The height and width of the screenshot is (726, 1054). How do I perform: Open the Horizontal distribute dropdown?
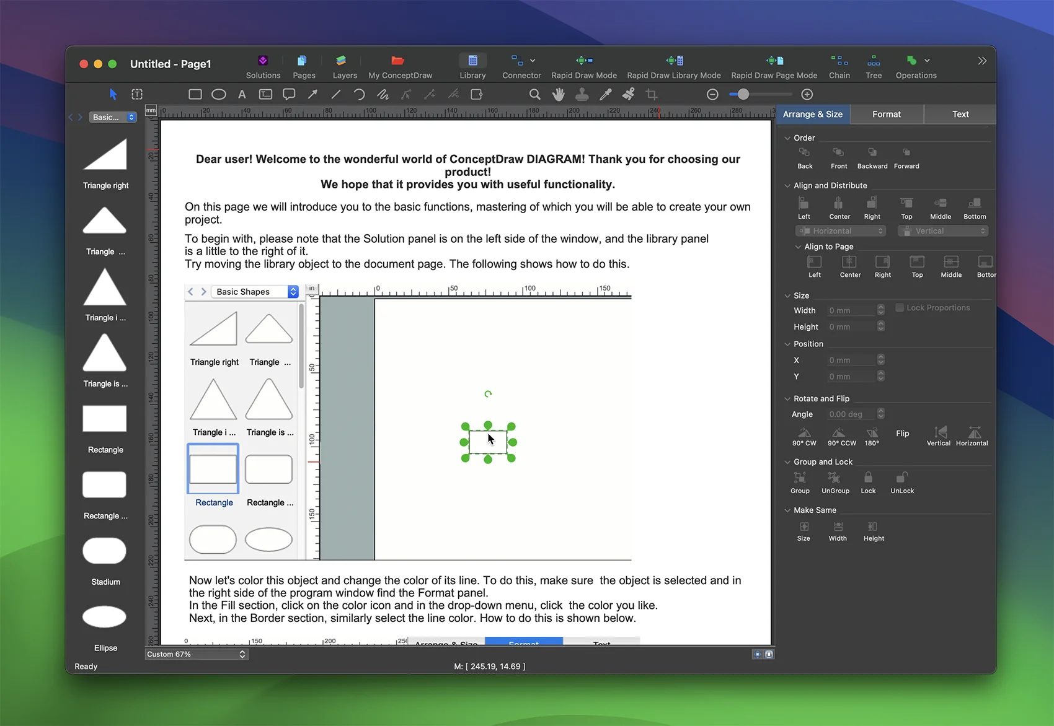(841, 231)
